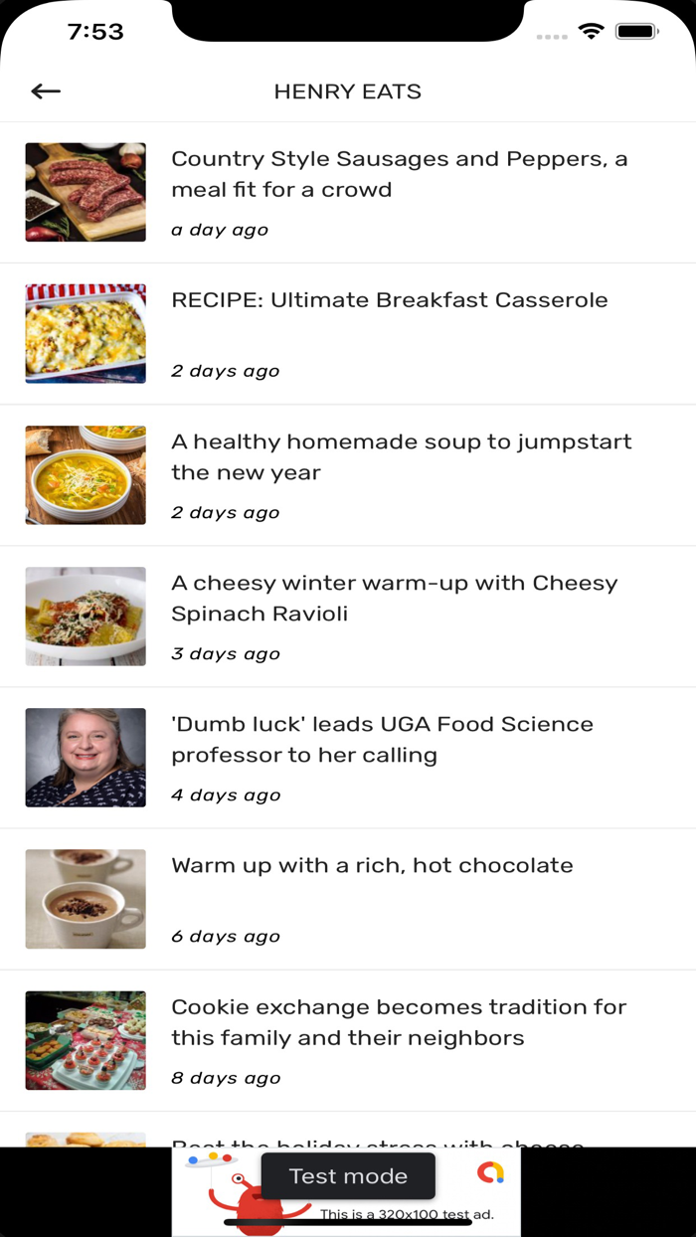The height and width of the screenshot is (1237, 696).
Task: Open the healthy homemade soup article
Action: (401, 456)
